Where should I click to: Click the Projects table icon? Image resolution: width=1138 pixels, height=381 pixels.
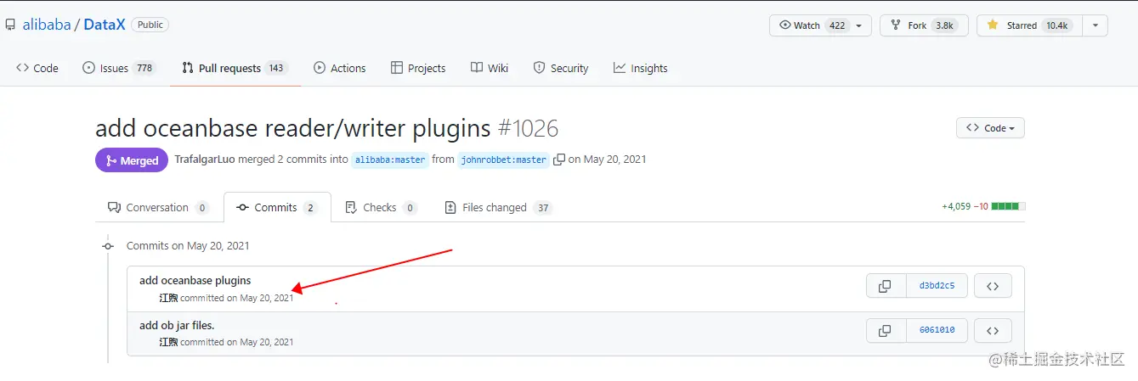[x=397, y=68]
